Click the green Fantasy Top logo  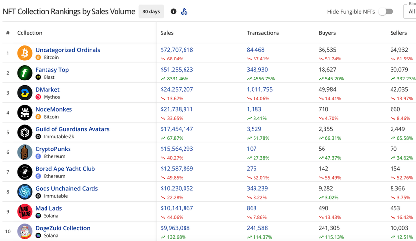tap(24, 73)
